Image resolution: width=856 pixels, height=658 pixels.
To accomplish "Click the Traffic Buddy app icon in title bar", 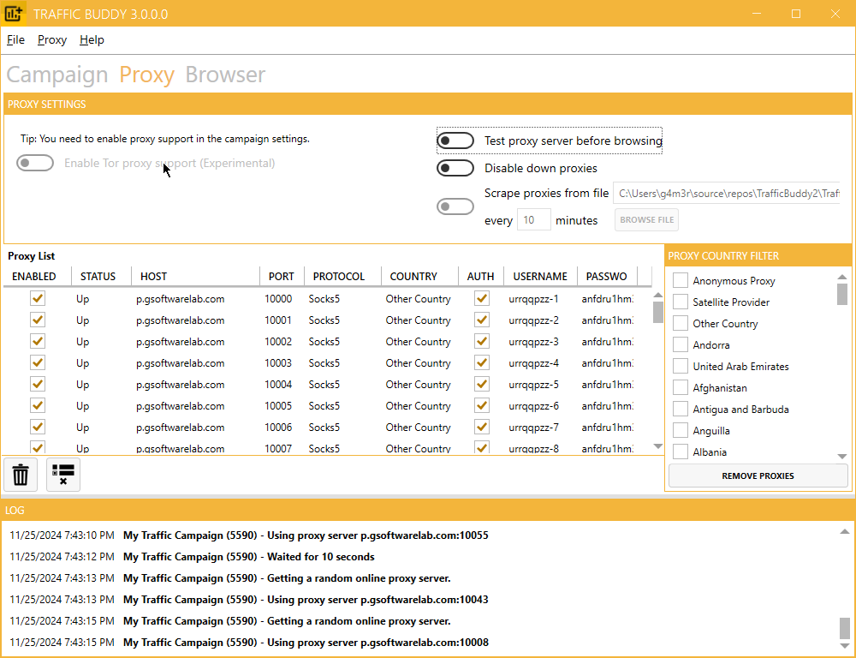I will [14, 13].
